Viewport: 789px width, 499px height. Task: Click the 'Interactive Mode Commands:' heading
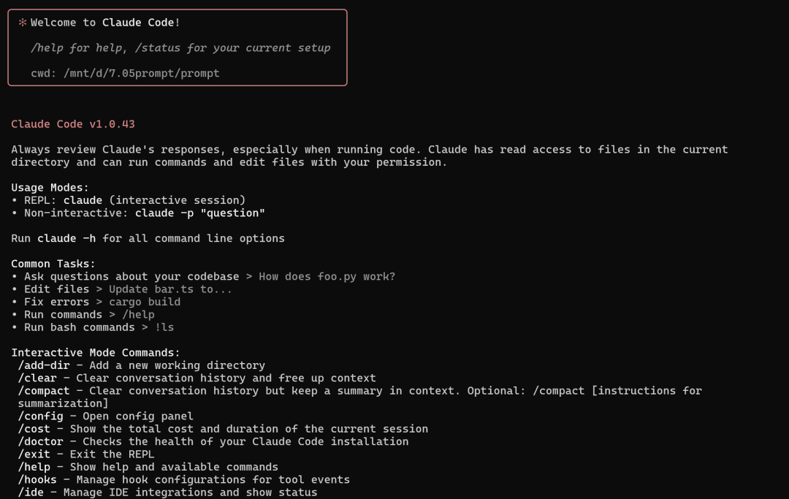click(96, 353)
